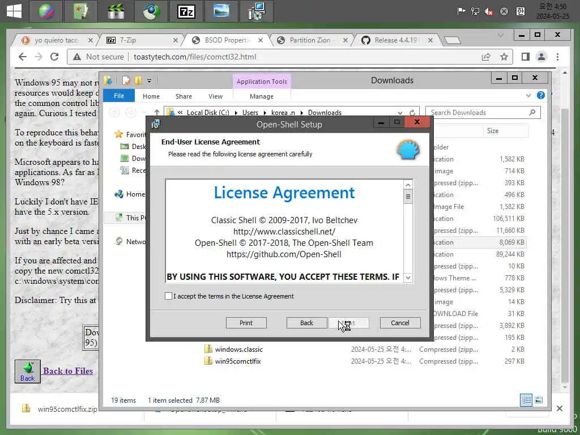Cancel the Open-Shell Setup

point(400,323)
